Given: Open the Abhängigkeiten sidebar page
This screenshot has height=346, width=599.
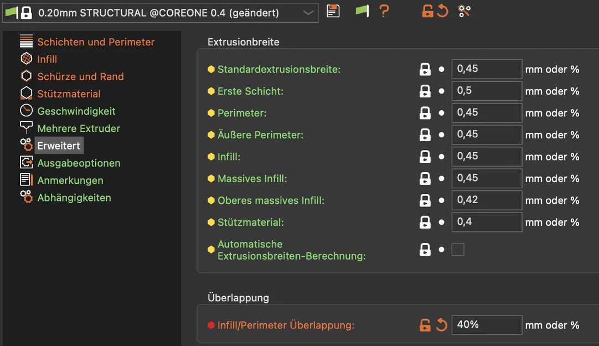Looking at the screenshot, I should (74, 198).
